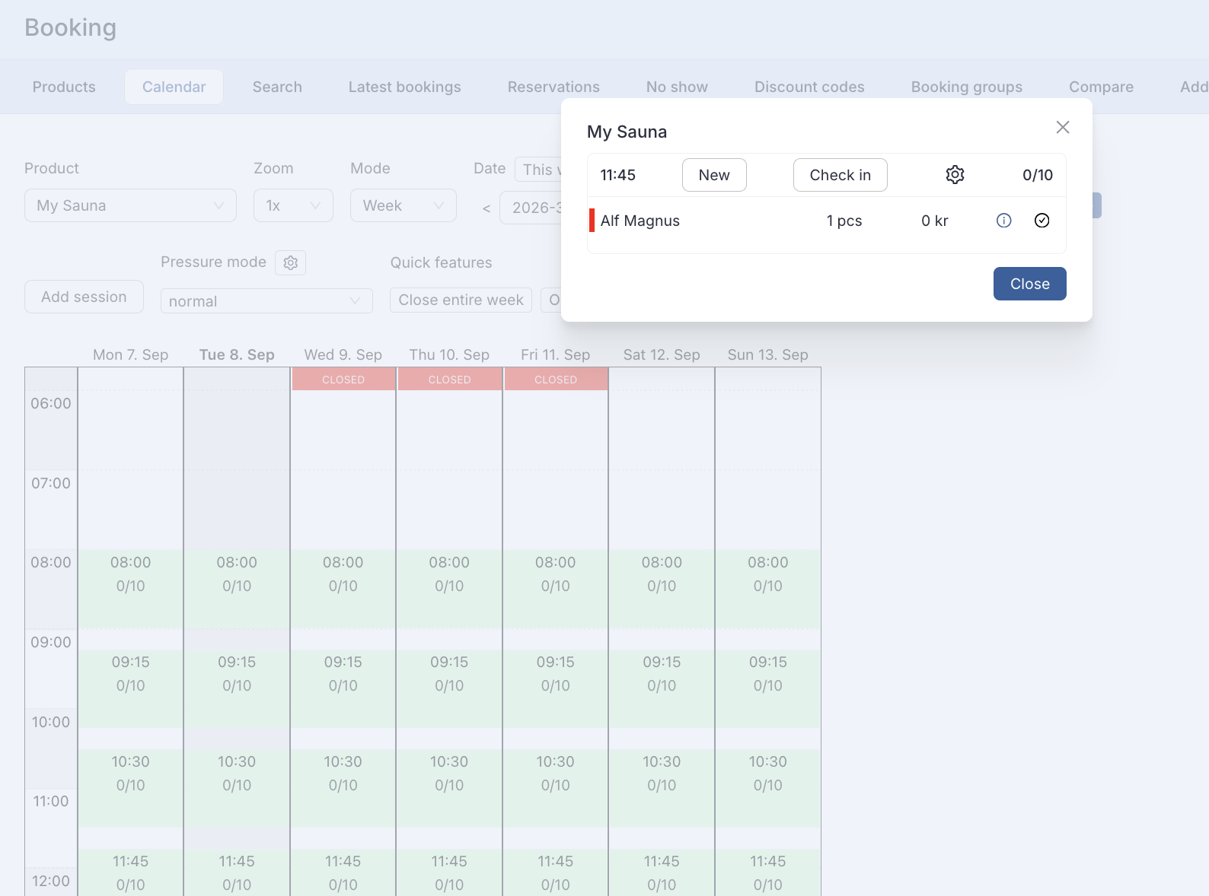Select the Alf Magnus booking row
The image size is (1209, 896).
pyautogui.click(x=827, y=221)
